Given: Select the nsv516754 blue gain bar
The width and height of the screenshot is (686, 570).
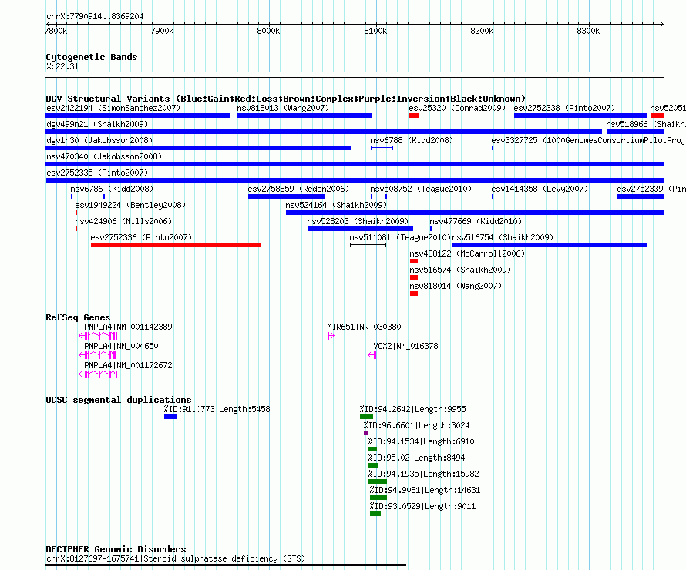Looking at the screenshot, I should click(550, 245).
